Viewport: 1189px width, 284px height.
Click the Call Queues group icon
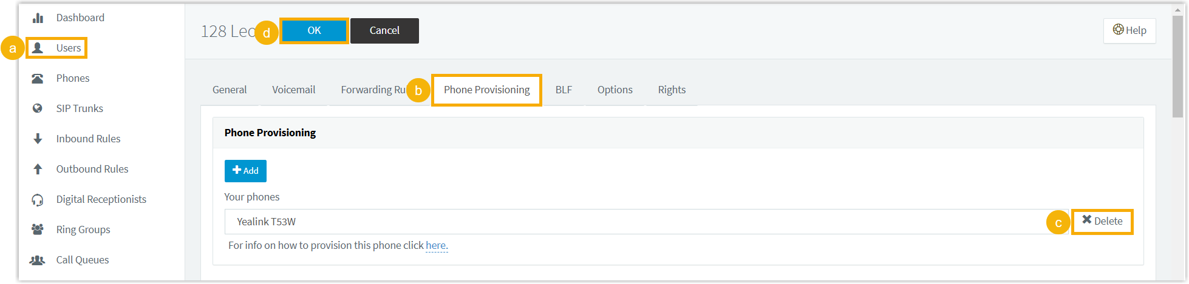click(38, 260)
